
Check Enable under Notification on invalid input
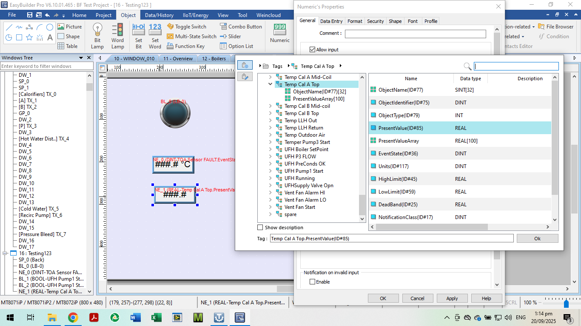pyautogui.click(x=313, y=282)
